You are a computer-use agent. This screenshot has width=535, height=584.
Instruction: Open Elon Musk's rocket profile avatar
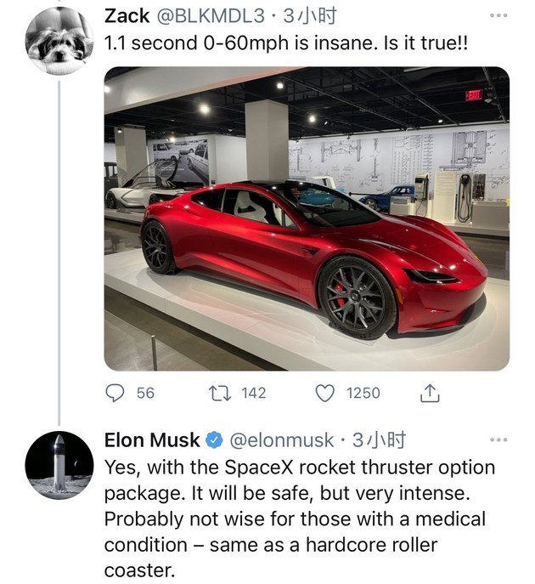point(59,465)
